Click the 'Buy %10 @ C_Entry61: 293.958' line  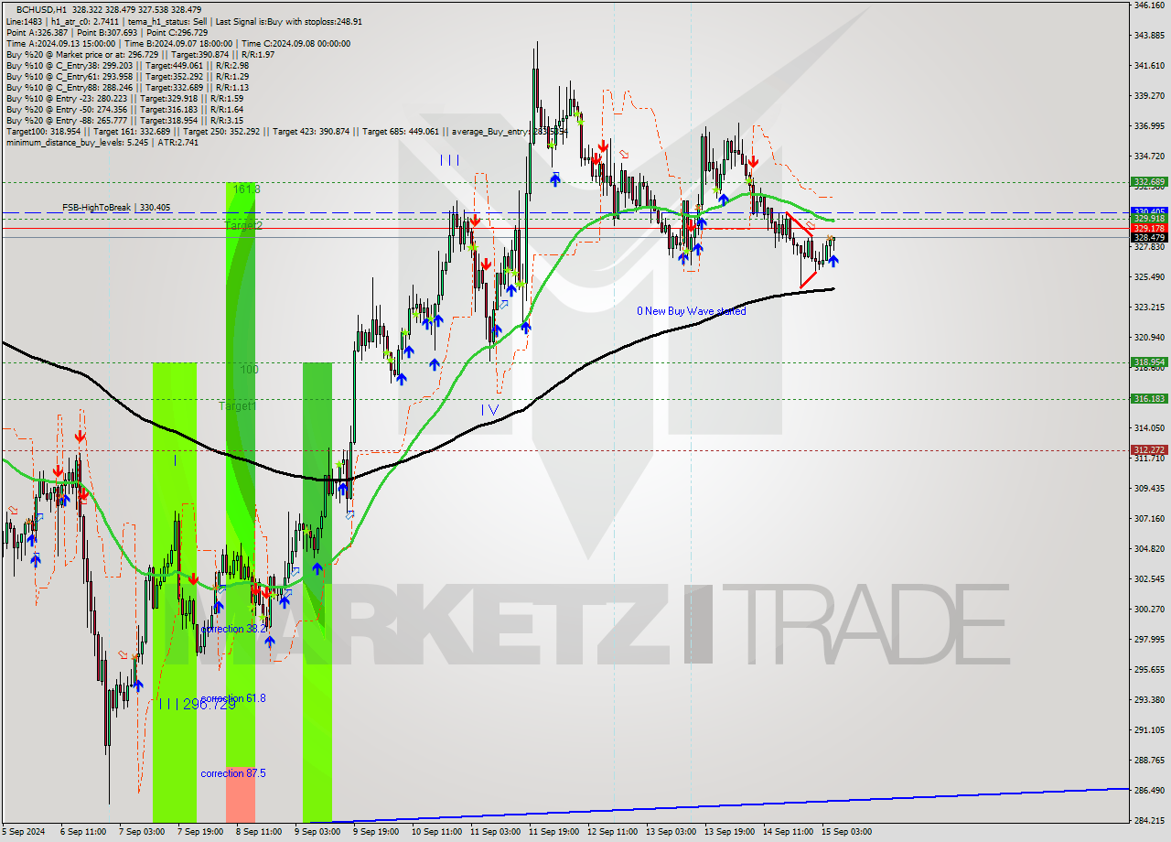[x=127, y=76]
